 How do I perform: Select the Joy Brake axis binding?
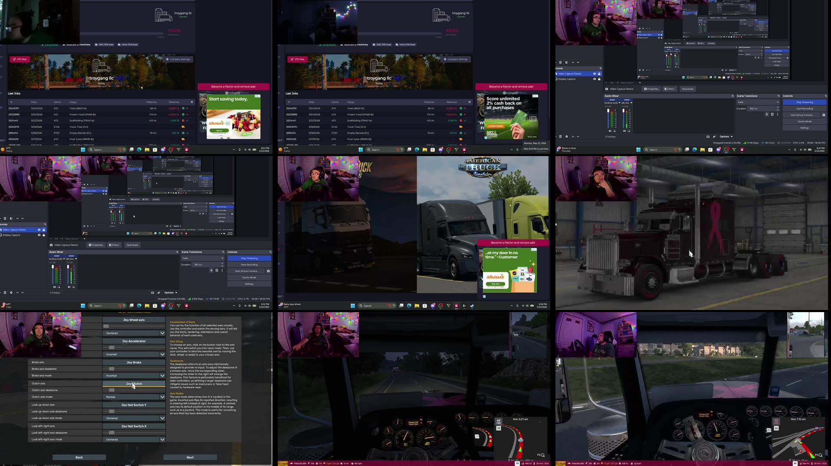(x=134, y=362)
